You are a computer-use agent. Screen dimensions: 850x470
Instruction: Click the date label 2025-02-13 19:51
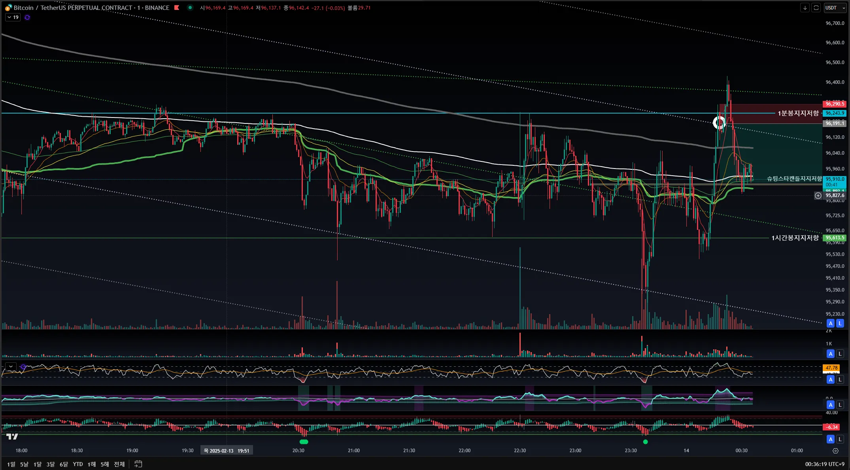(x=227, y=451)
